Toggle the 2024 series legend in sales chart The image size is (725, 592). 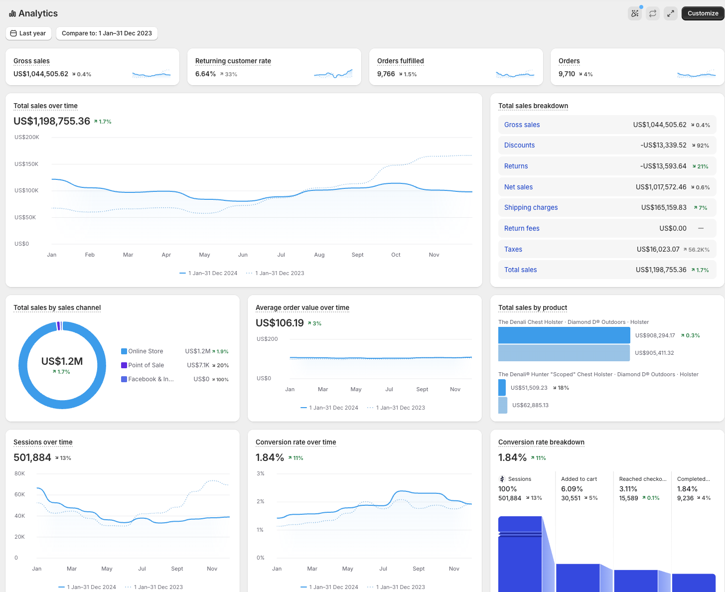point(208,273)
